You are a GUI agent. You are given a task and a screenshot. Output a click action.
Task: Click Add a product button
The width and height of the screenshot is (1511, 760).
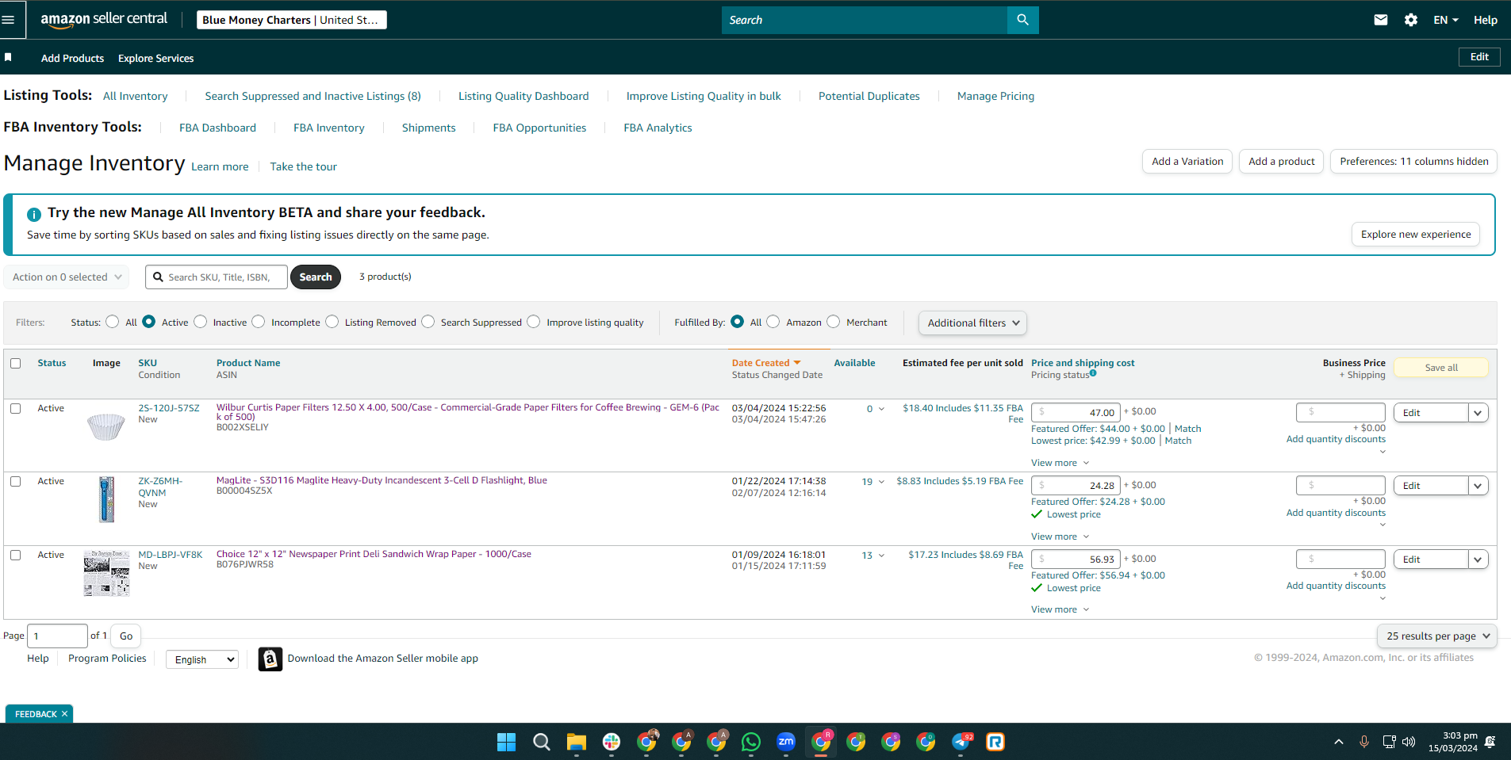click(x=1281, y=161)
